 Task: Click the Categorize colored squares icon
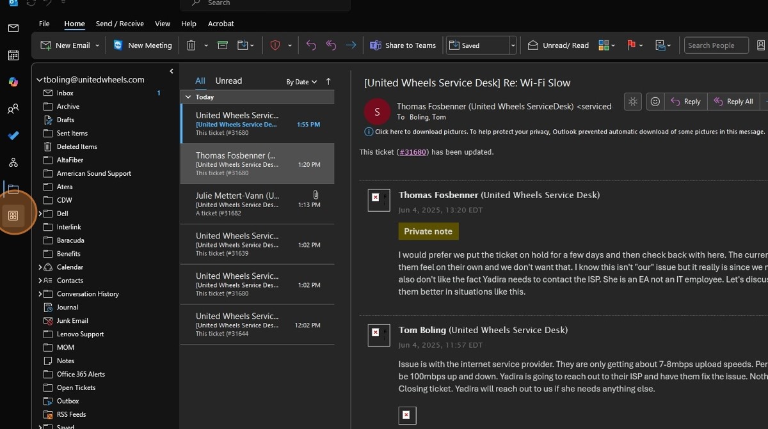604,45
